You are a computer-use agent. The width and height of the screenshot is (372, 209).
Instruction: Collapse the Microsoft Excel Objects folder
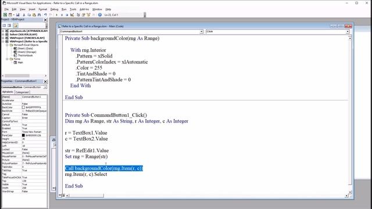7,45
